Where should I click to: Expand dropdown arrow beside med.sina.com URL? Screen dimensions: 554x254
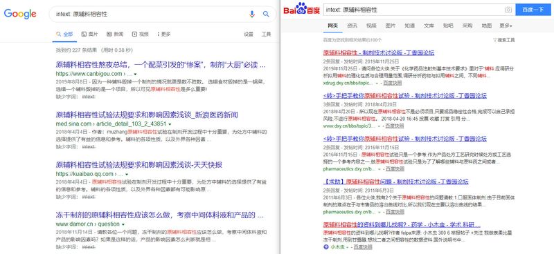[x=170, y=124]
